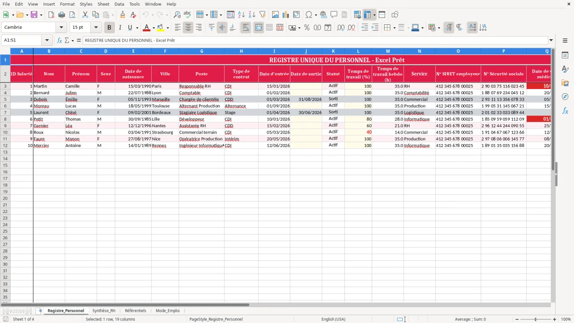Enable AutoFilter funnel icon
The width and height of the screenshot is (574, 323).
coord(263,15)
